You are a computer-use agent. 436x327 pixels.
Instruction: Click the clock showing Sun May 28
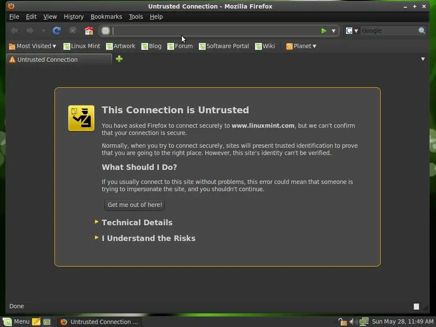[403, 322]
